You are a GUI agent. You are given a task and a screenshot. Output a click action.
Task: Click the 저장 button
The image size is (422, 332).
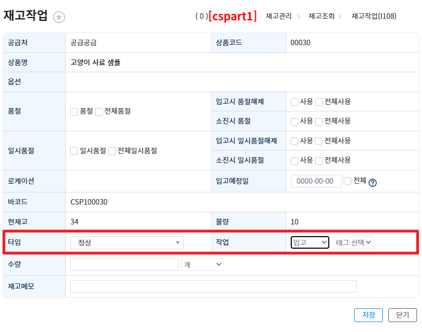coord(368,315)
